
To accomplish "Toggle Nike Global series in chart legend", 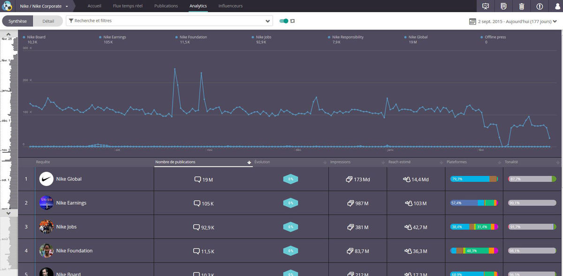I will pos(418,37).
